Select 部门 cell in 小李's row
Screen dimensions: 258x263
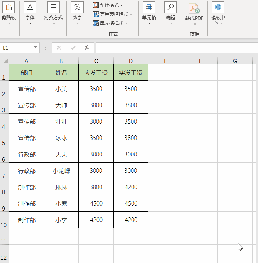point(27,220)
